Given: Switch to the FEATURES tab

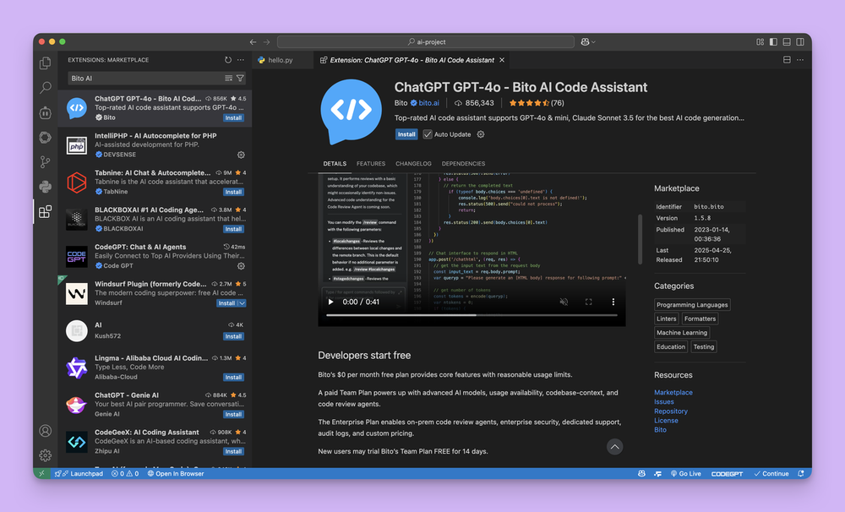Looking at the screenshot, I should 371,163.
